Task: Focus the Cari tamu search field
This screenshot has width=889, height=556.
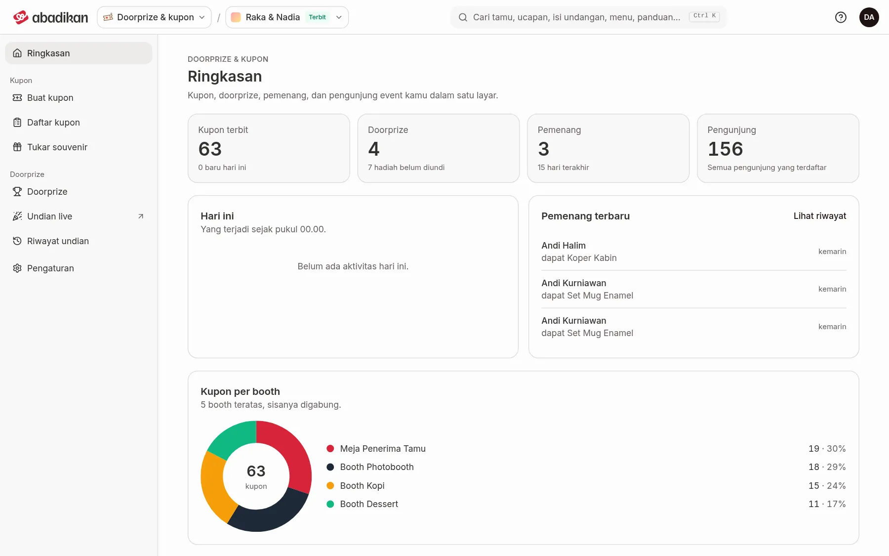Action: (x=589, y=17)
